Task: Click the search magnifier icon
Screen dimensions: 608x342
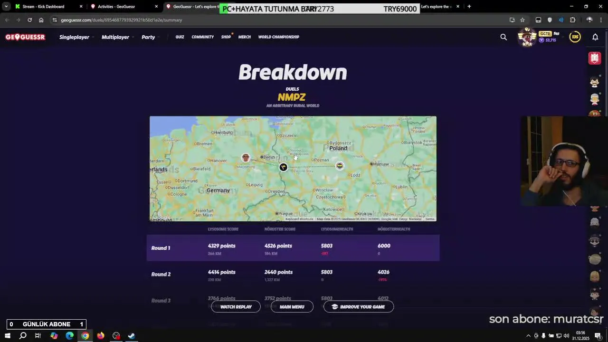Action: (x=503, y=37)
